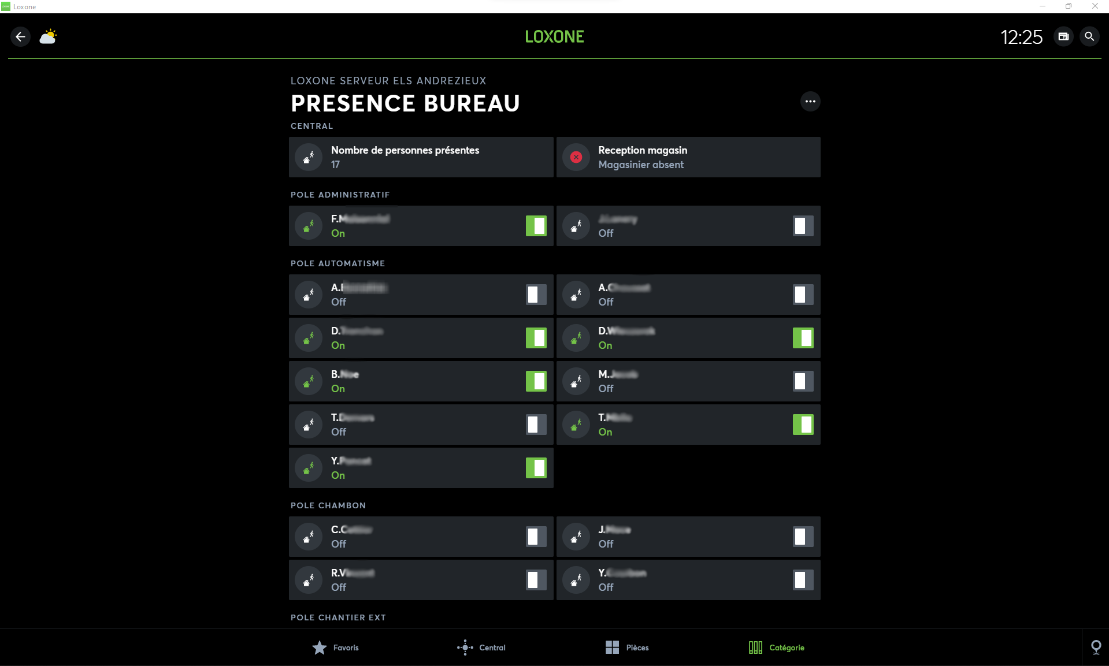Click the presence icon beside Nombre de personnes
Image resolution: width=1109 pixels, height=666 pixels.
(x=309, y=157)
